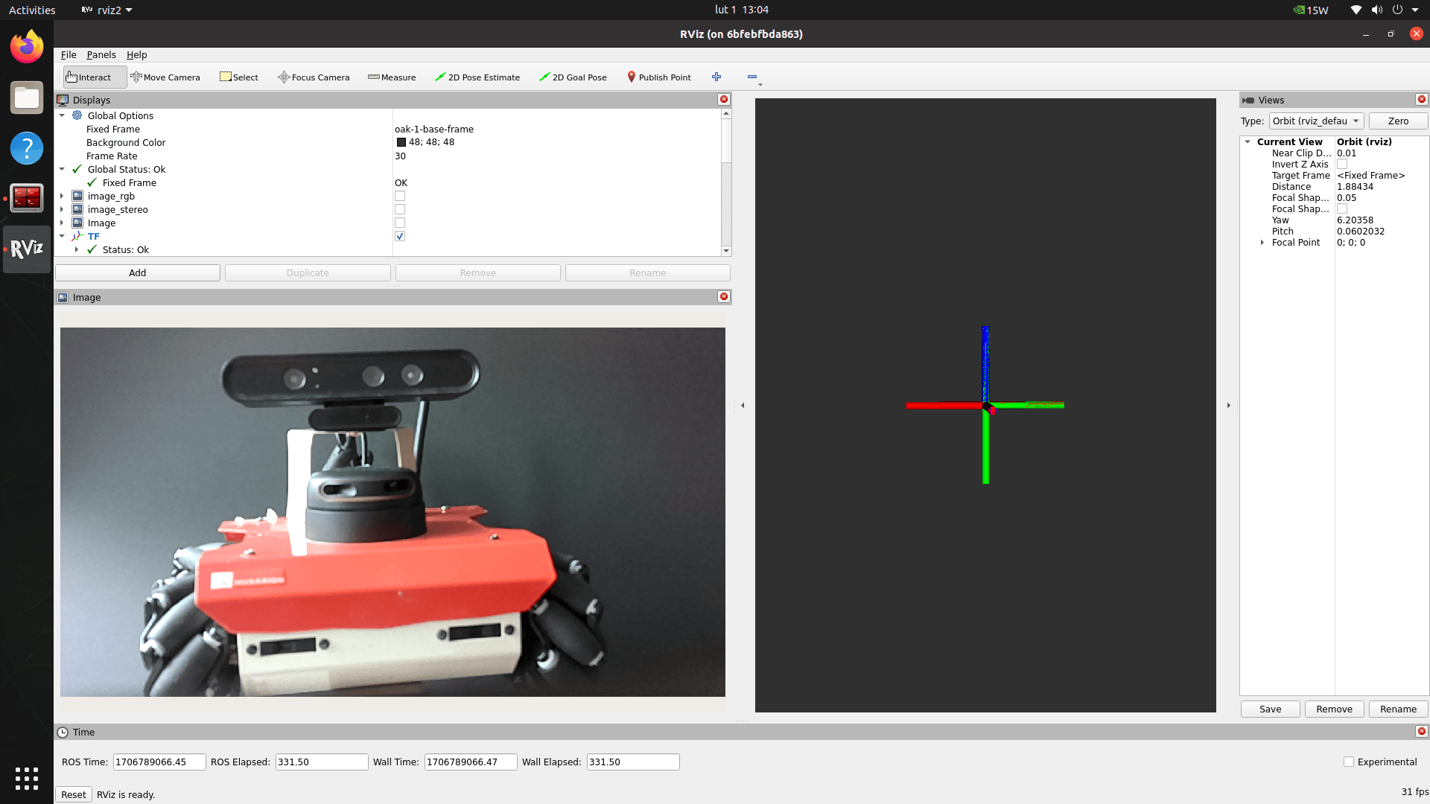Enable the Image display checkbox

(400, 223)
